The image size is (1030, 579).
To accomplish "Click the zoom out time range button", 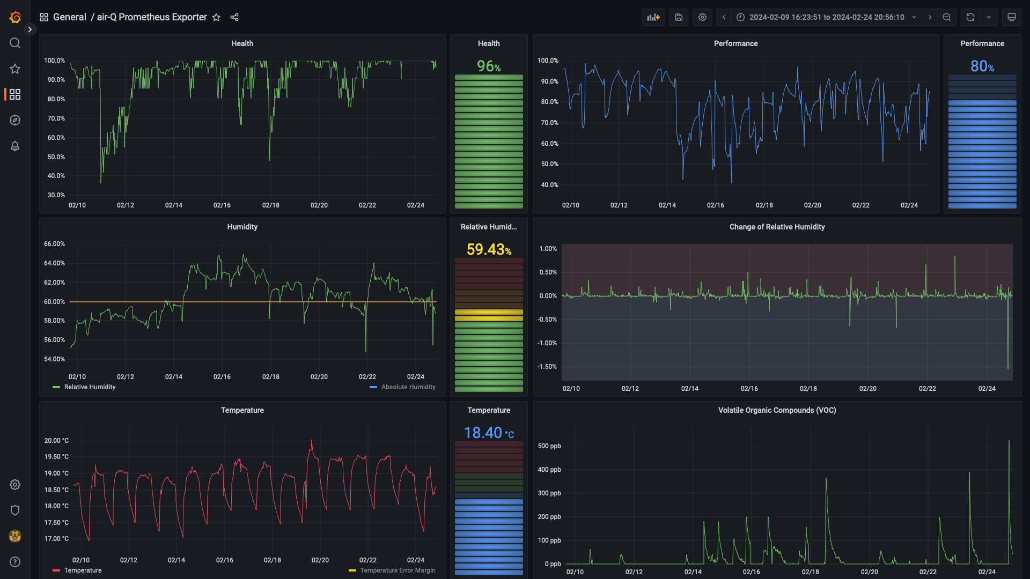I will [947, 17].
